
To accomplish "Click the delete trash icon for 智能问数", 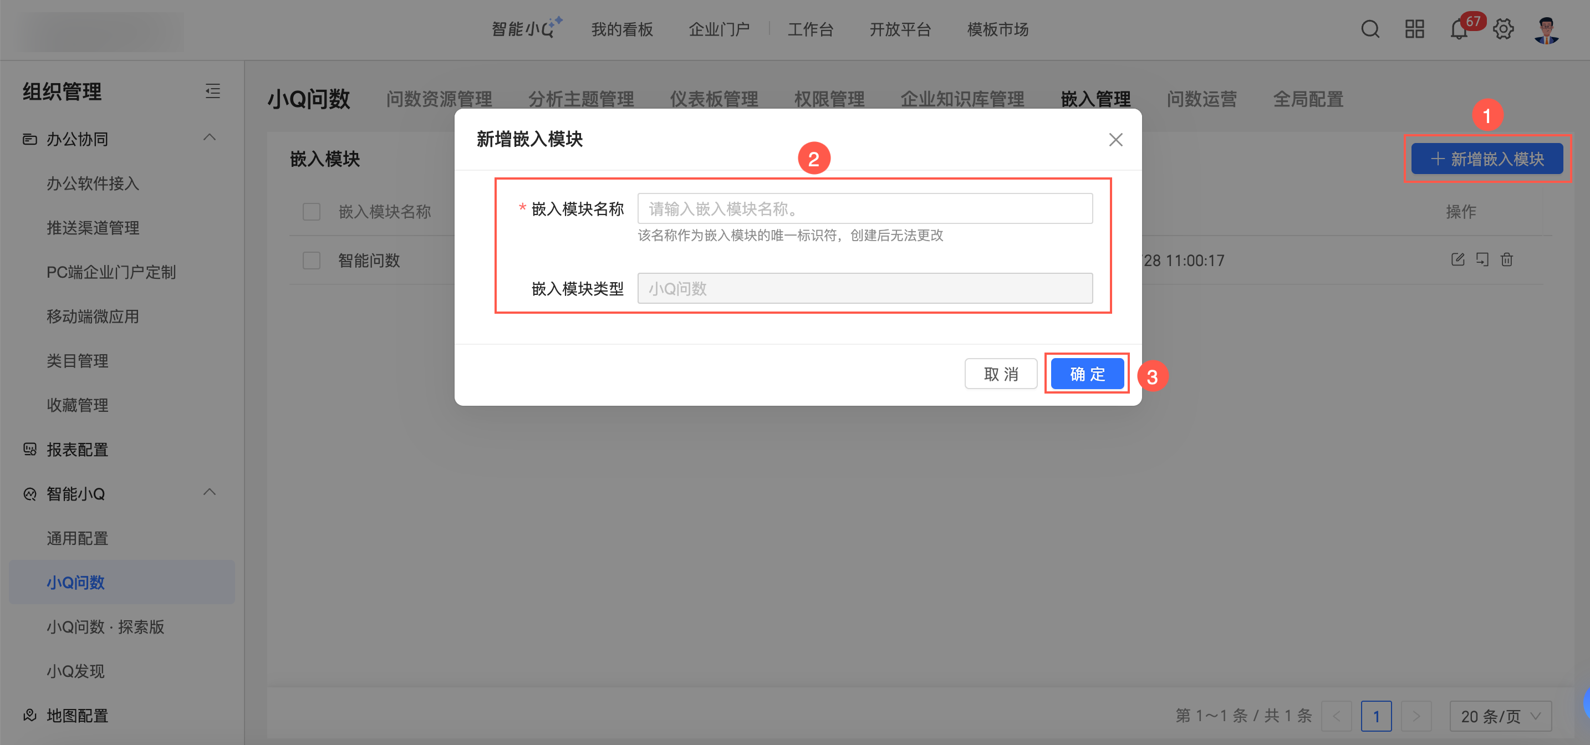I will coord(1507,260).
